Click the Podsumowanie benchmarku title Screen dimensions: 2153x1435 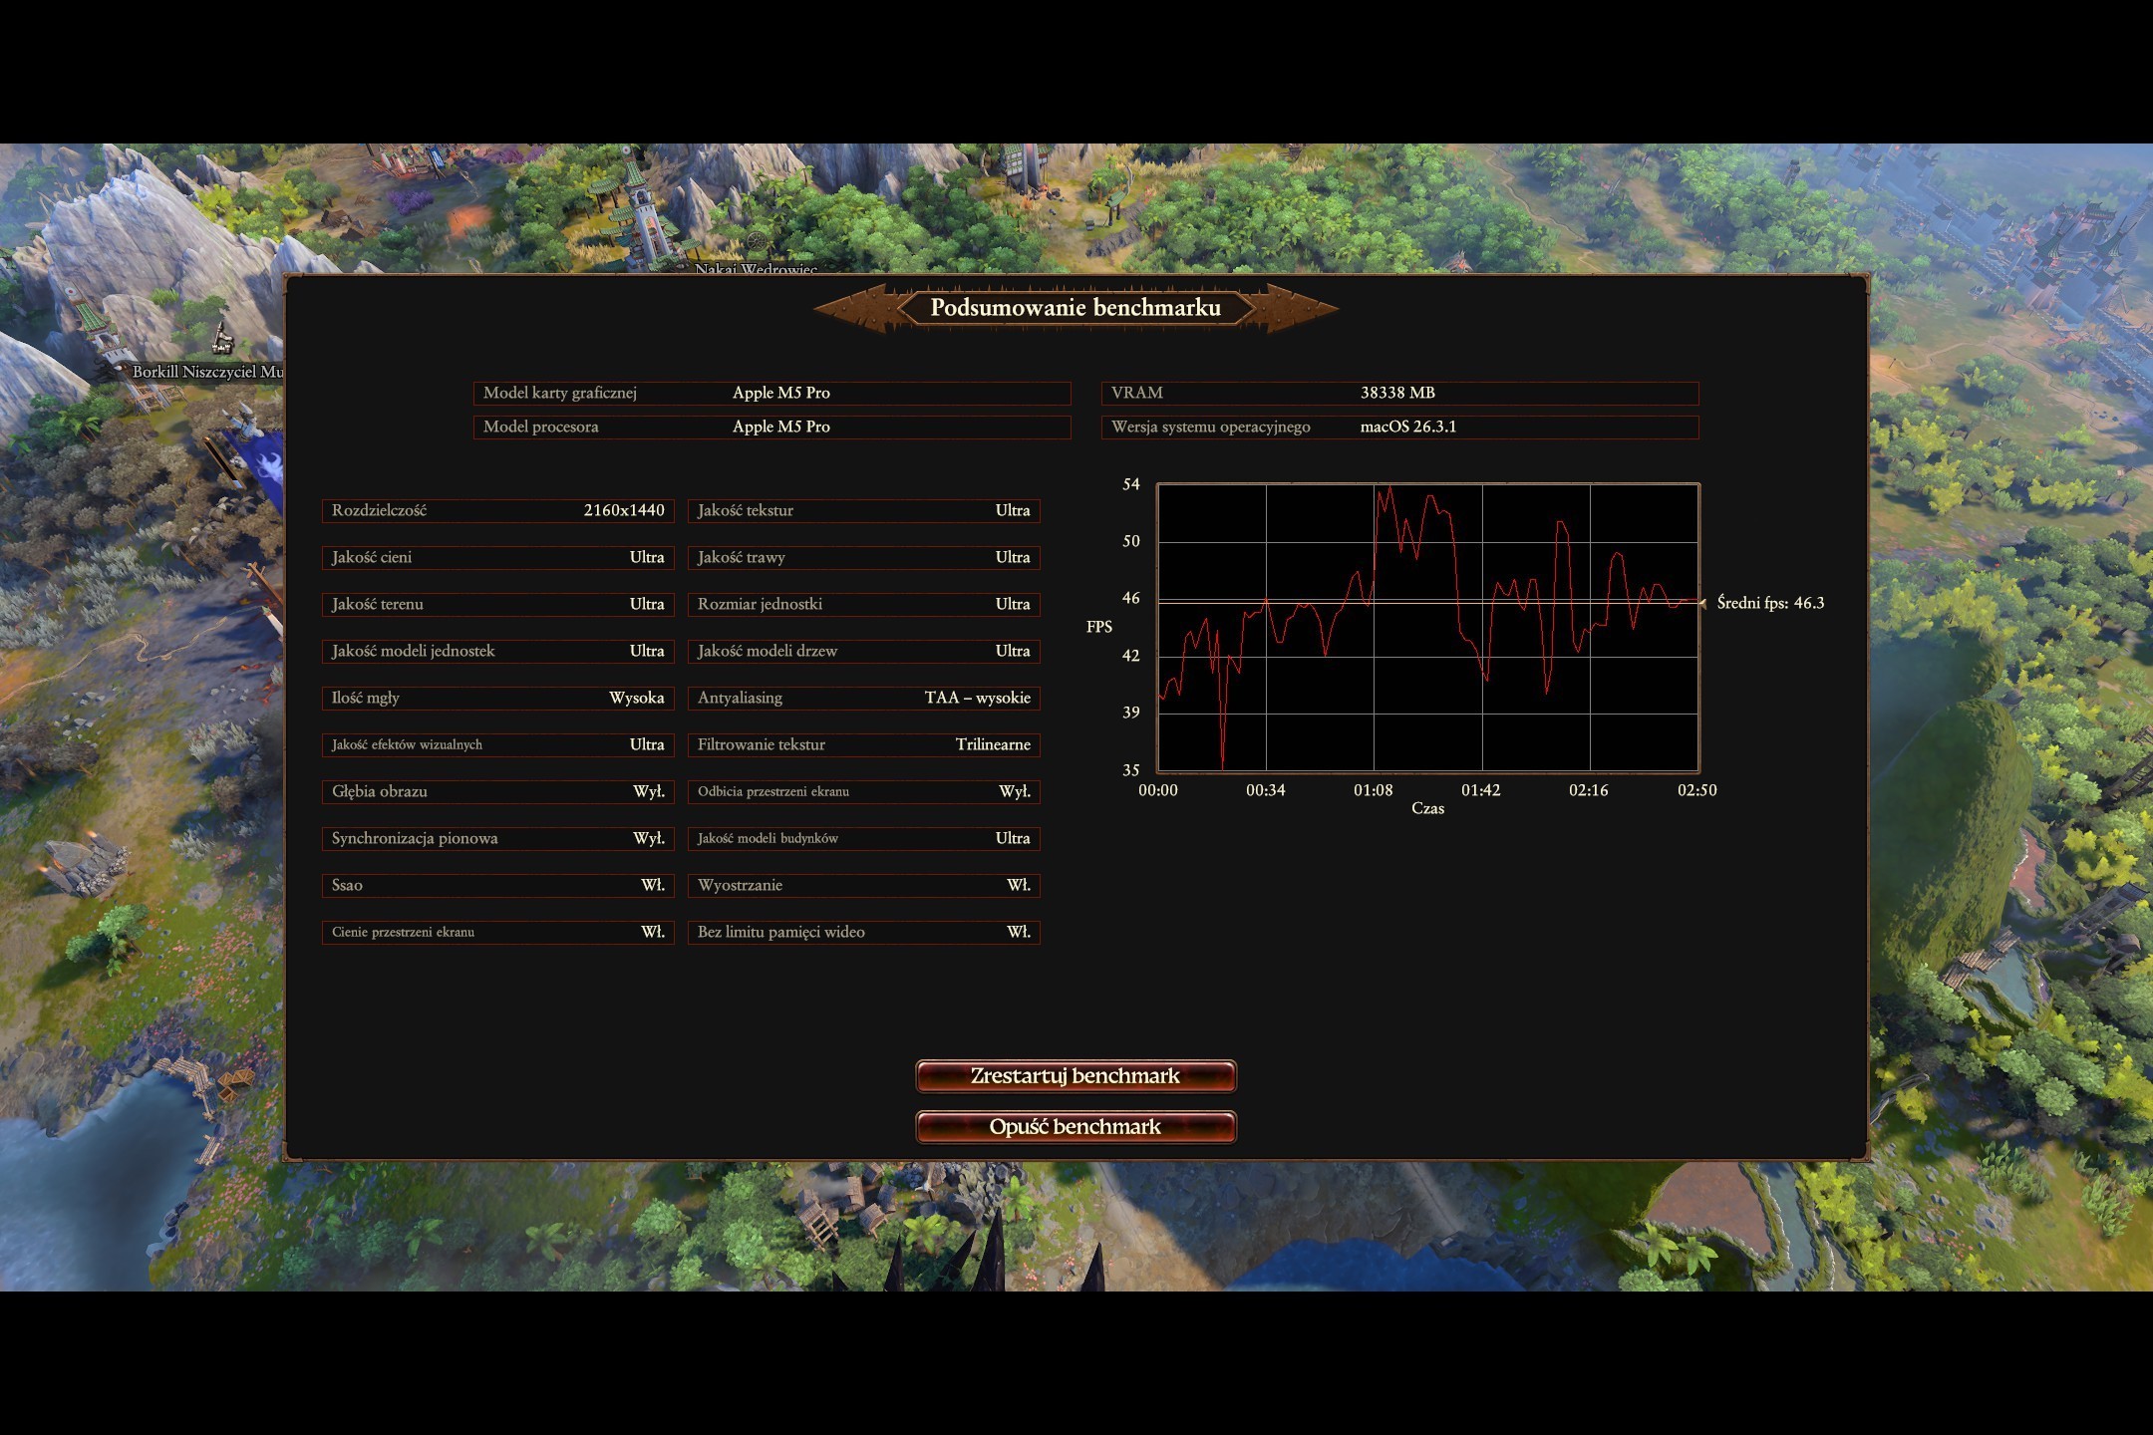click(1076, 308)
